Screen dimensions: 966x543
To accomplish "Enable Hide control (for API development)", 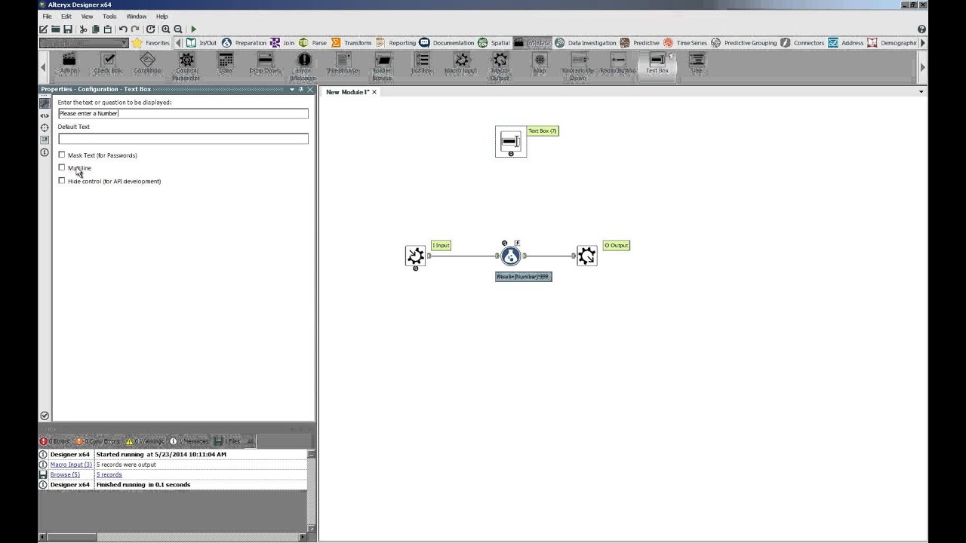I will pos(62,180).
